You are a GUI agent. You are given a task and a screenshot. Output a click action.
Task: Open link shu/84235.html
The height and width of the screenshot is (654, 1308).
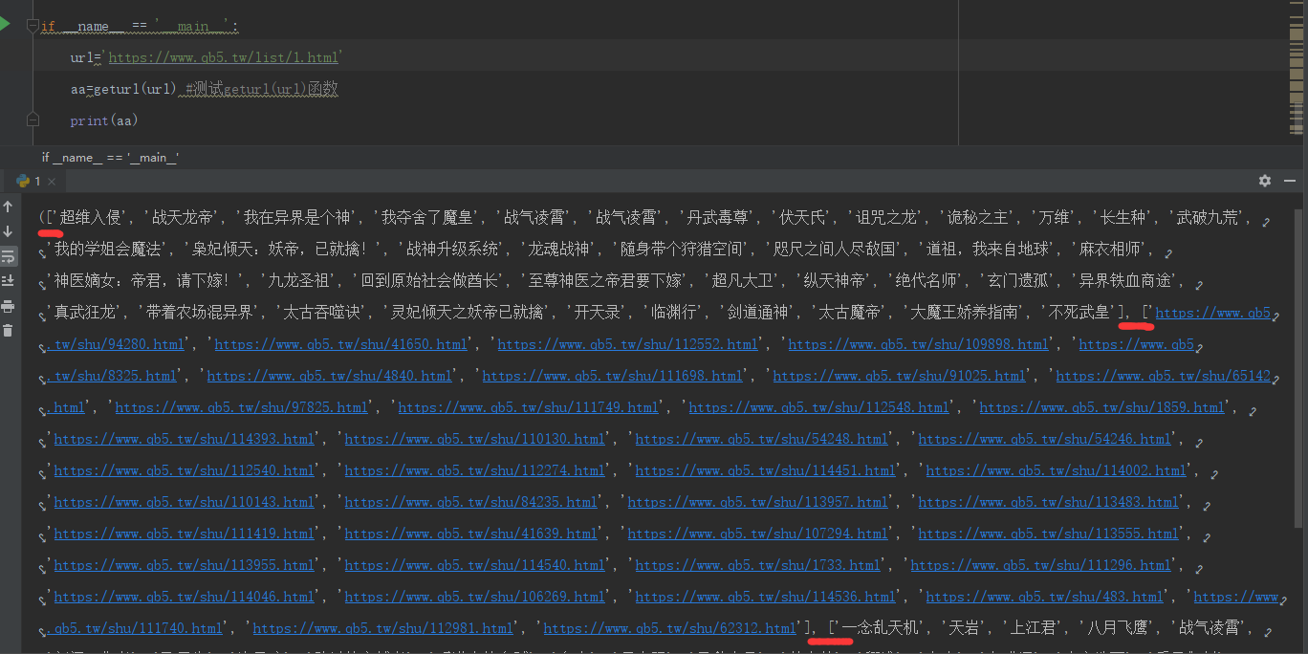pos(471,502)
